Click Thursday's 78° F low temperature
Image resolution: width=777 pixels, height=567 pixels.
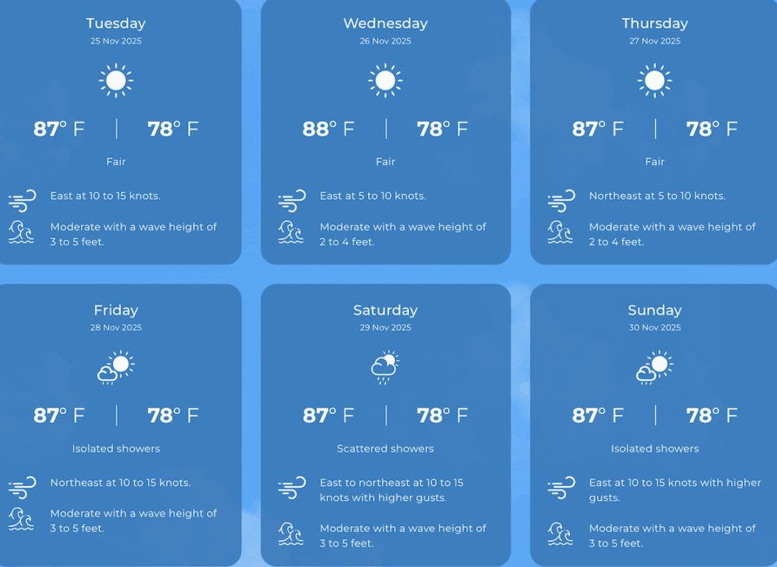pos(712,128)
